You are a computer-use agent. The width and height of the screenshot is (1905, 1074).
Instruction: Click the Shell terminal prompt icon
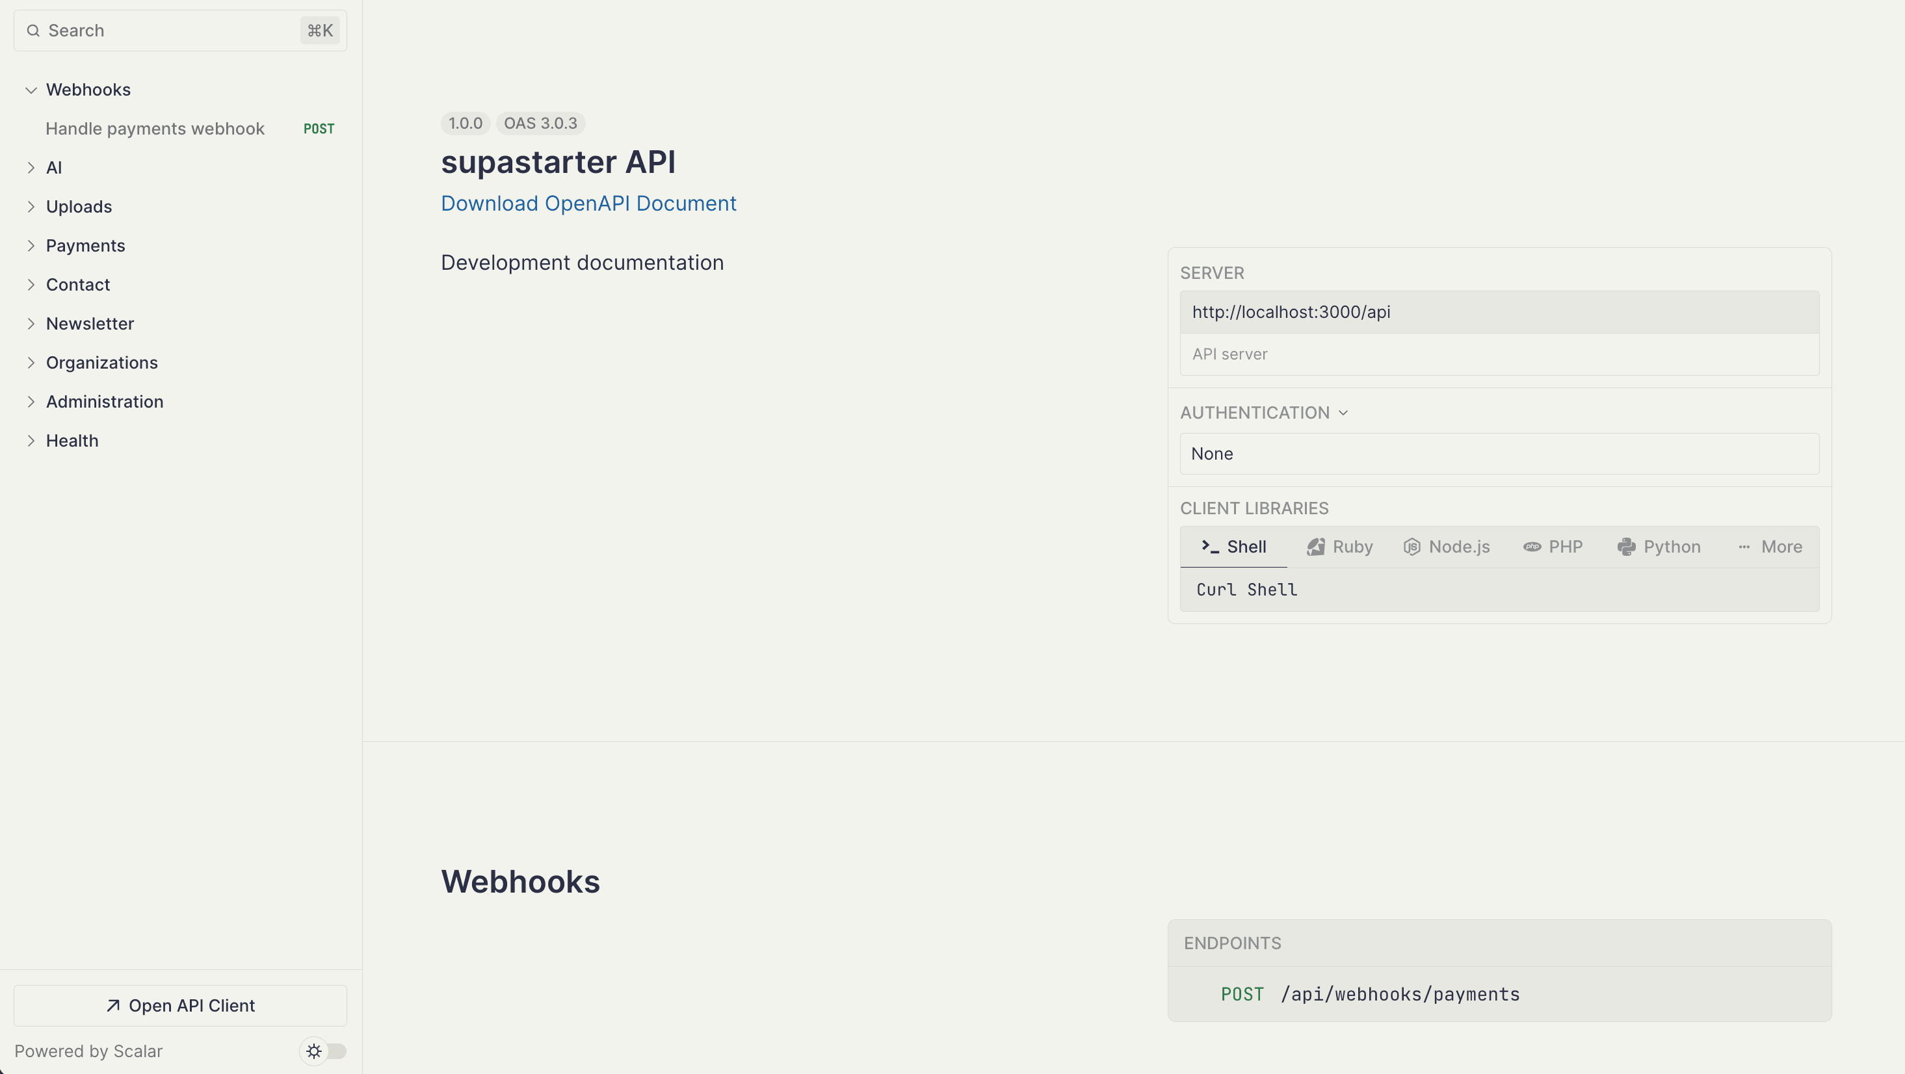click(1210, 547)
